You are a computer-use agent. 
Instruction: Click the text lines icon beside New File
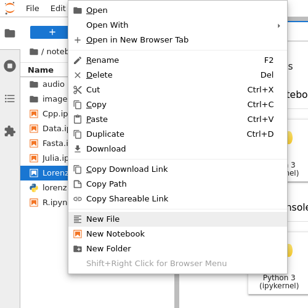[x=78, y=219]
